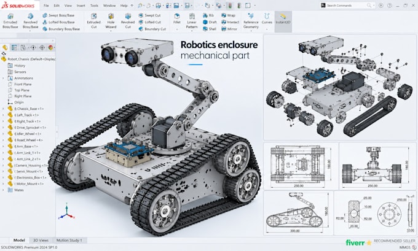Select Right Plane in the tree
Screen dimensions: 418x251
23,96
